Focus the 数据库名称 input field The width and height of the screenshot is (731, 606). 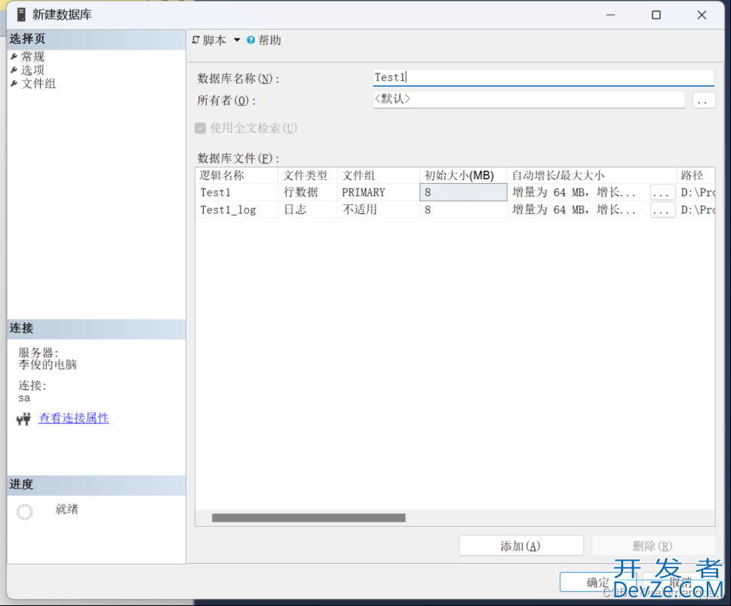point(543,78)
